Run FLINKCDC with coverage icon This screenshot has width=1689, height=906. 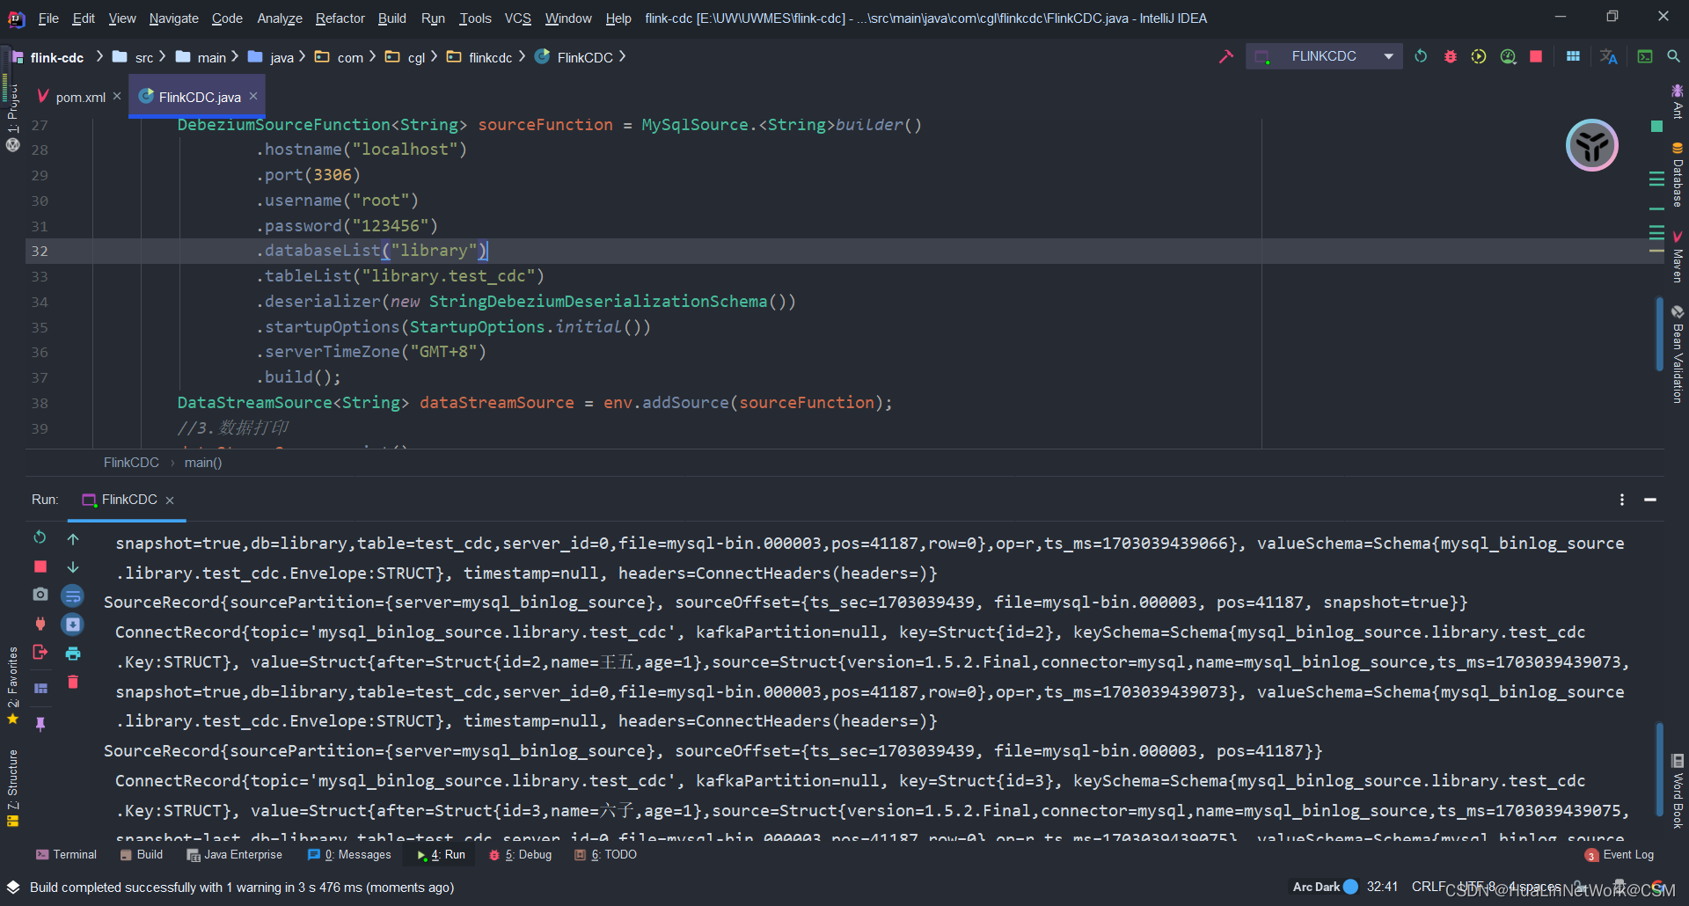pos(1479,55)
